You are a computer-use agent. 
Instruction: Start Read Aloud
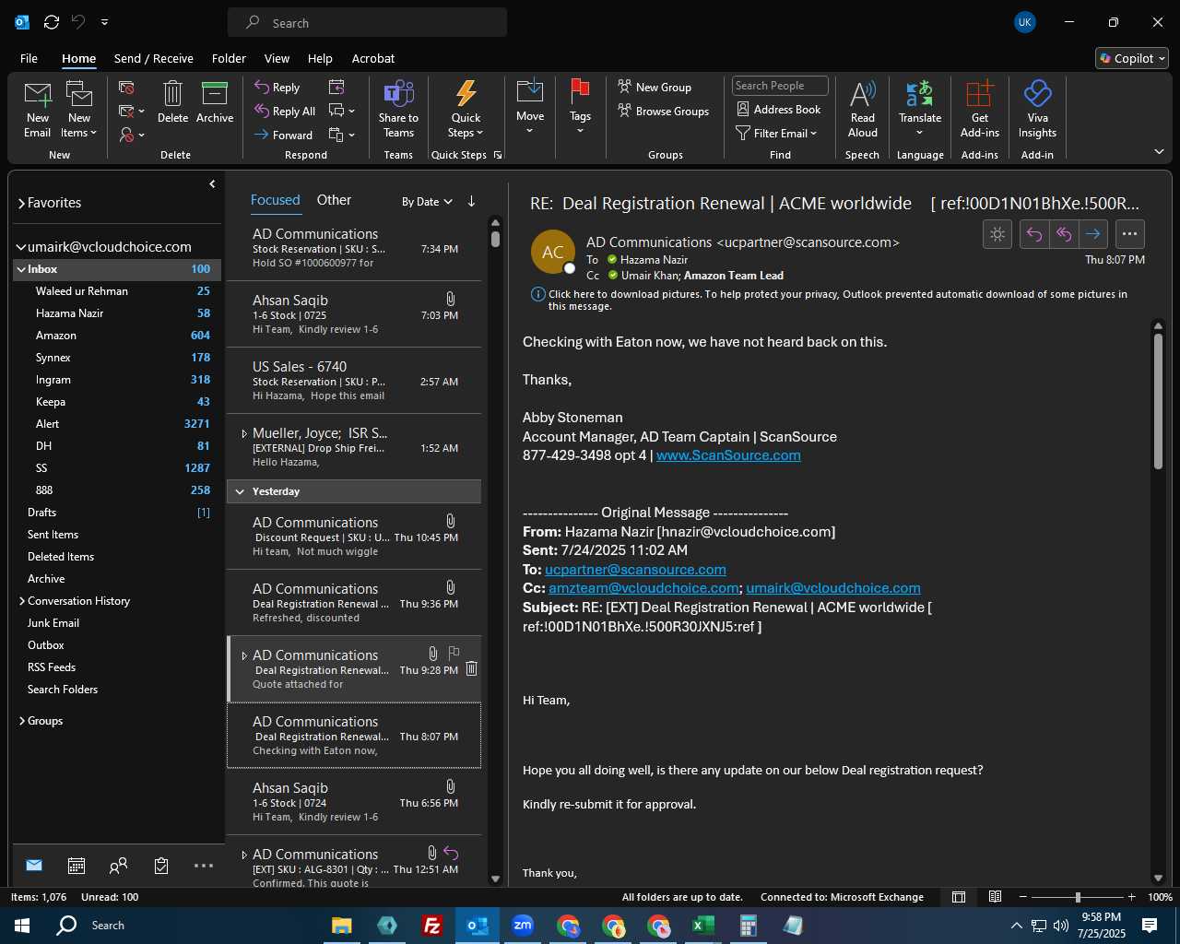click(862, 110)
